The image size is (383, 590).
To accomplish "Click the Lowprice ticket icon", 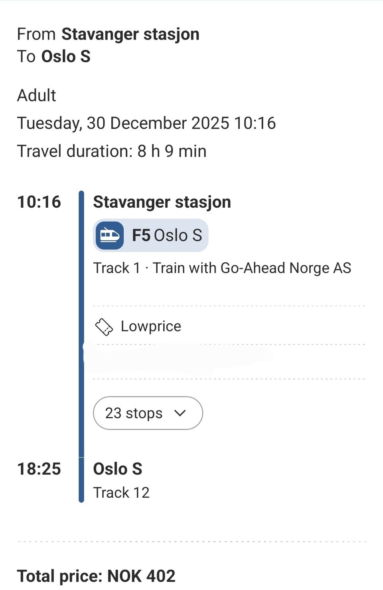I will [x=104, y=327].
